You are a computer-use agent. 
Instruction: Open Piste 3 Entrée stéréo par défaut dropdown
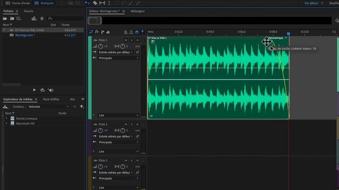point(115,173)
